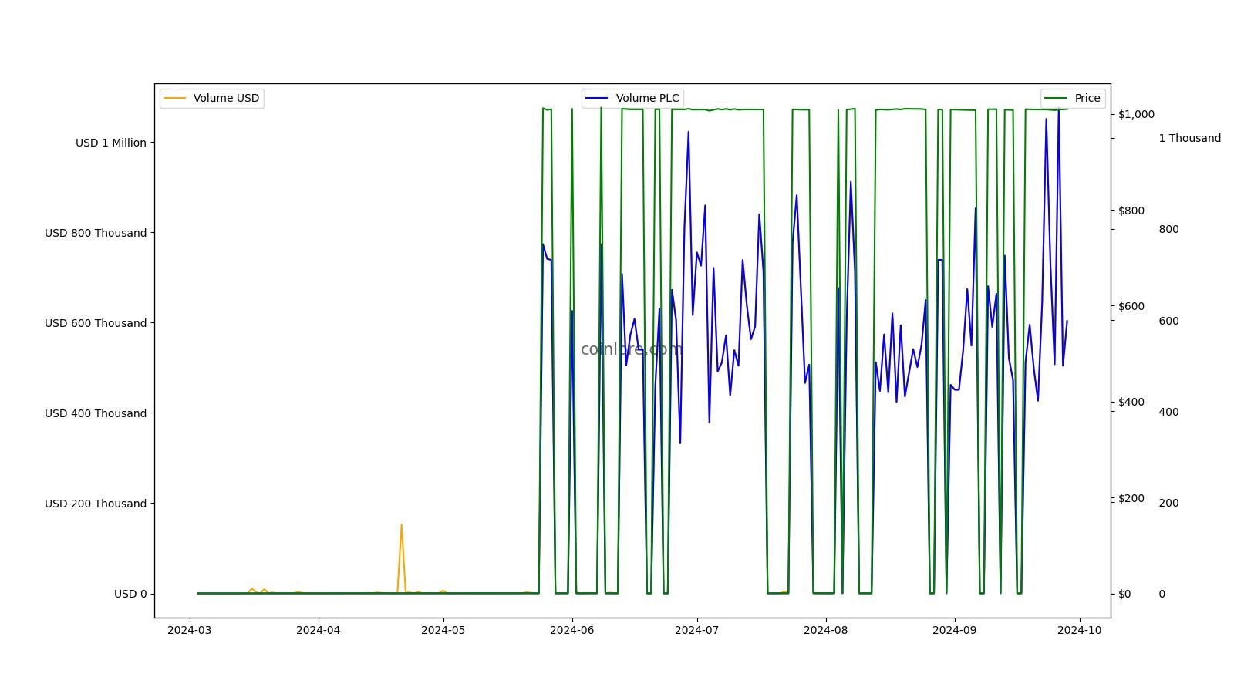Click the Price legend entry

pos(1073,99)
